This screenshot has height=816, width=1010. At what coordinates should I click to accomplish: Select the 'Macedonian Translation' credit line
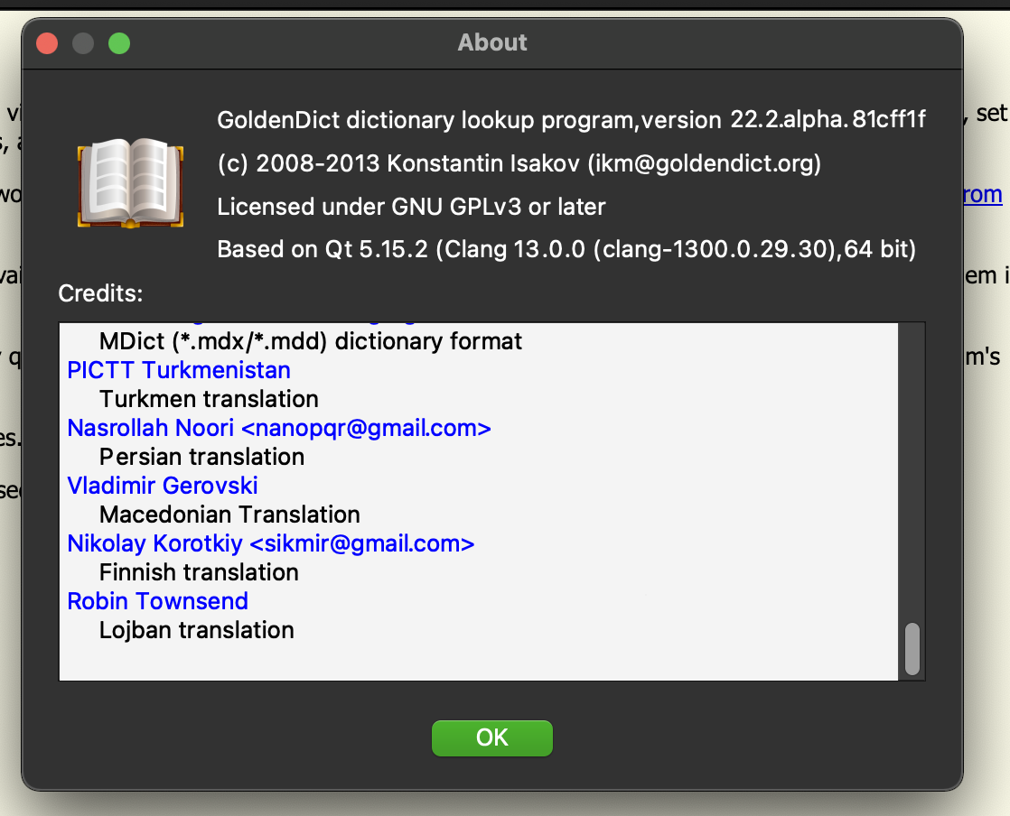(229, 515)
